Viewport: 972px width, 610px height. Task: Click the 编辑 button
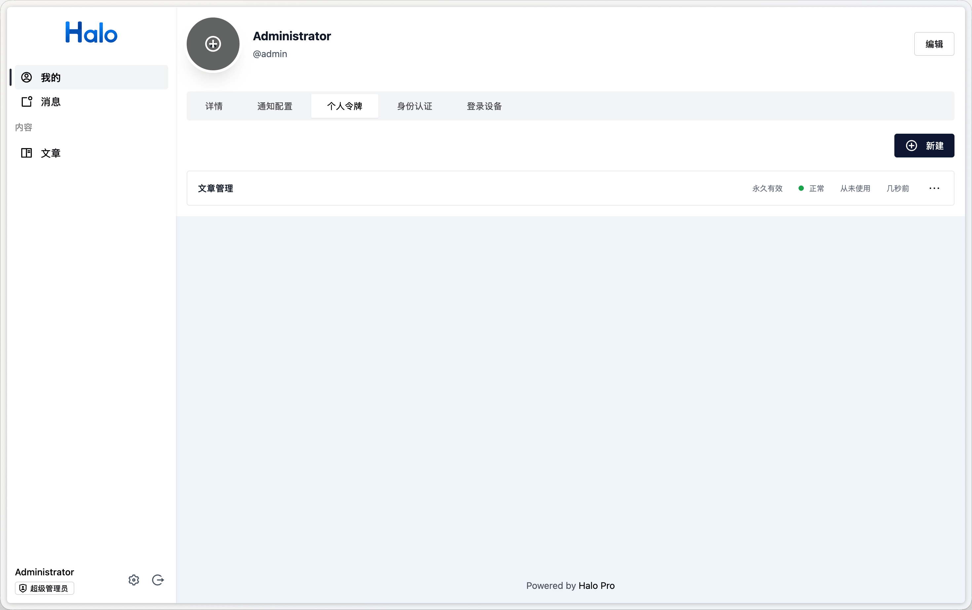click(934, 44)
